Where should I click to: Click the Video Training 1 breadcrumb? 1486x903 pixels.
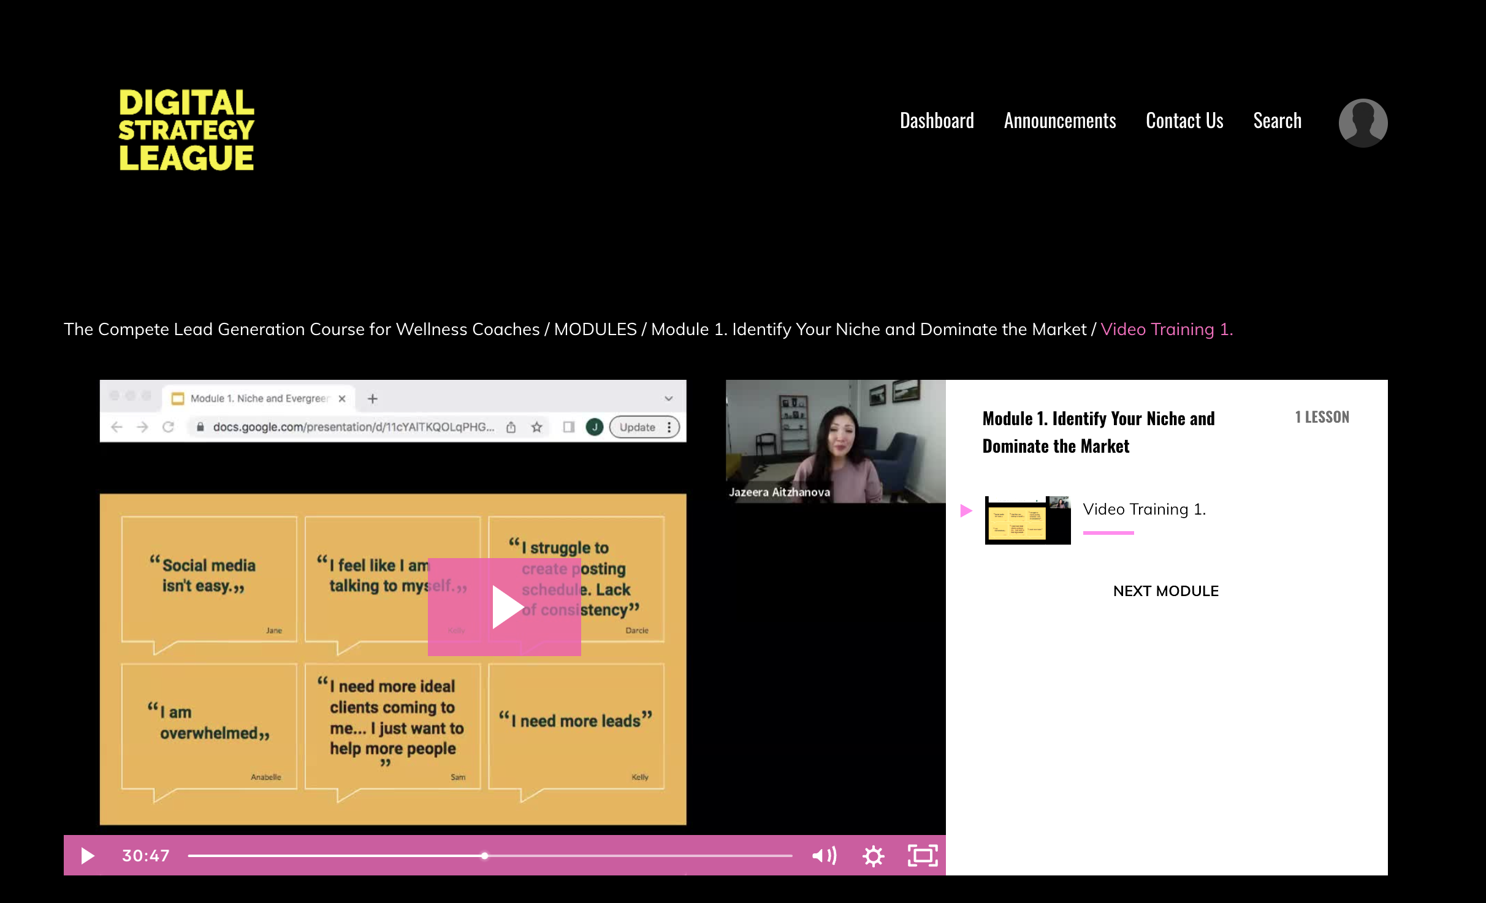1166,329
